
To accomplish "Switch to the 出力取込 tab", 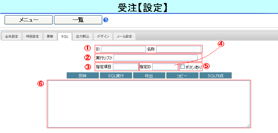I will click(x=82, y=37).
